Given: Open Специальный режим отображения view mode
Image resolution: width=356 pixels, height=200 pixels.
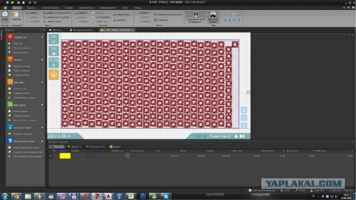Looking at the screenshot, I should tap(196, 17).
